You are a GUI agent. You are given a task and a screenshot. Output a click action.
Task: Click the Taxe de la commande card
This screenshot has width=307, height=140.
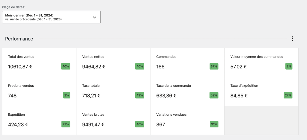(187, 91)
